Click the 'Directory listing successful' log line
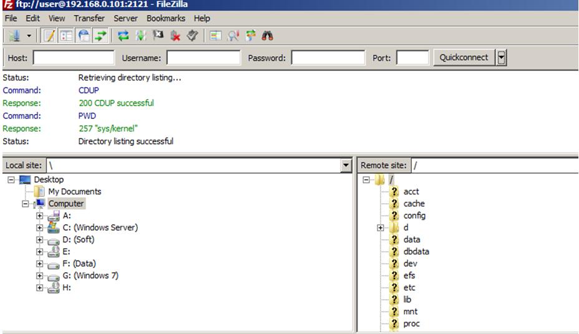 point(125,141)
